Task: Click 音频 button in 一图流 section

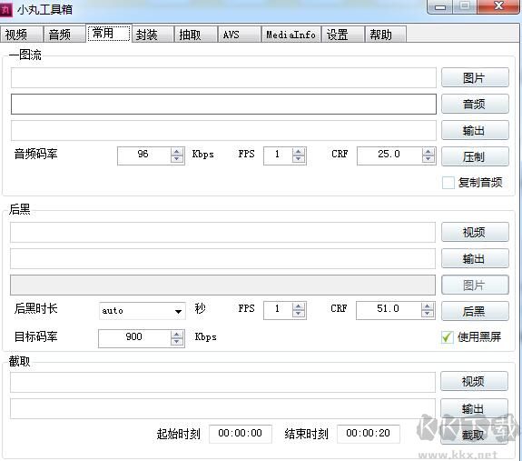Action: point(475,104)
